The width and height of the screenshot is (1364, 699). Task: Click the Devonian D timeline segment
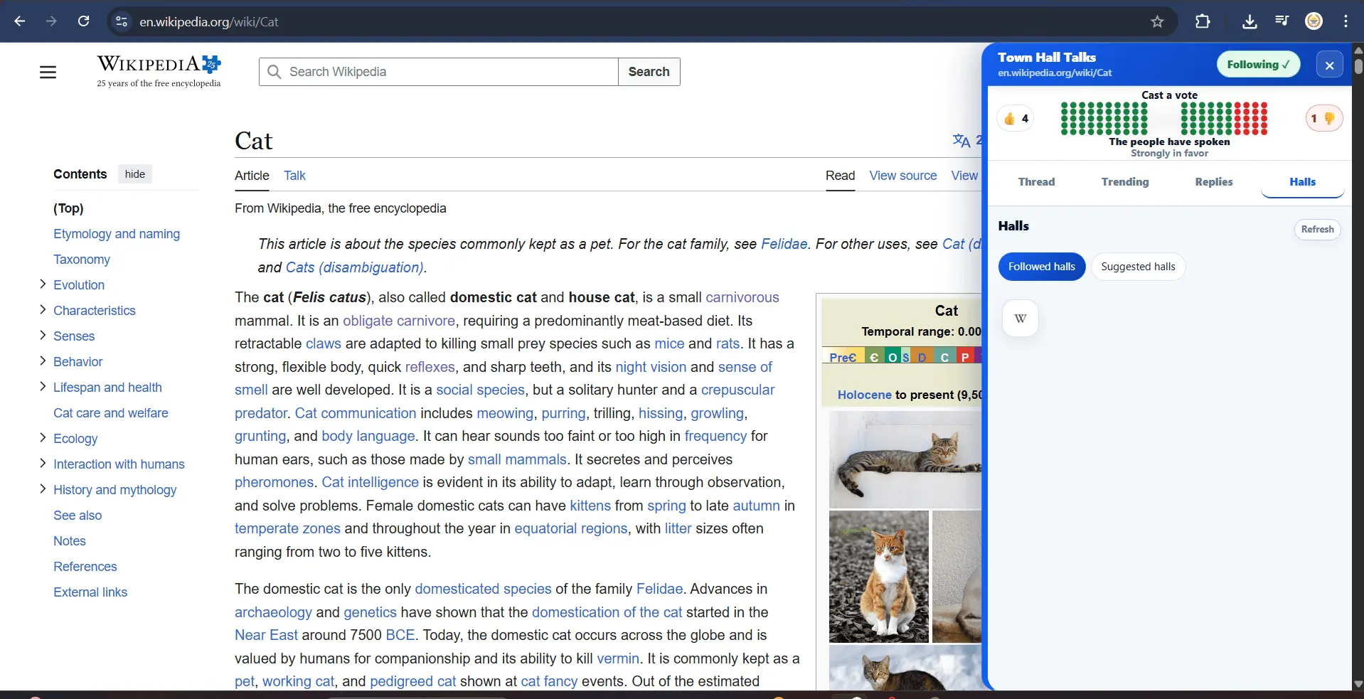[x=922, y=356]
